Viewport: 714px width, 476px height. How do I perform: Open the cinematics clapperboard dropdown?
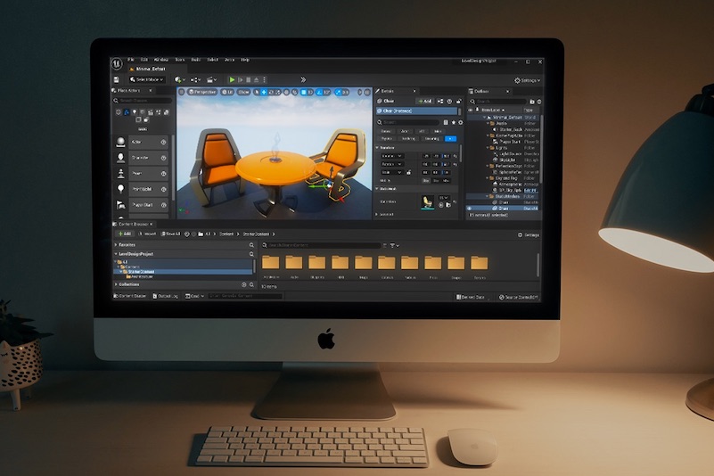tap(212, 79)
